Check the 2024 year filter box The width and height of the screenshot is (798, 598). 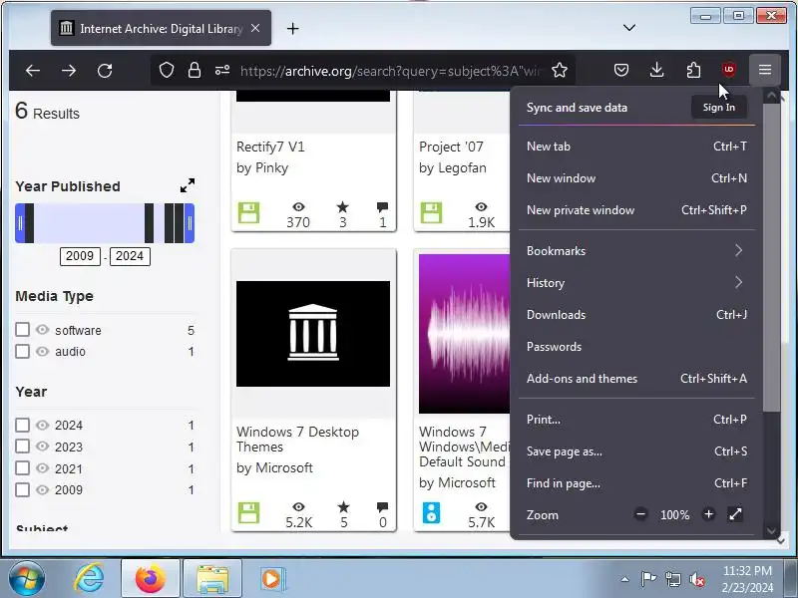pyautogui.click(x=22, y=425)
